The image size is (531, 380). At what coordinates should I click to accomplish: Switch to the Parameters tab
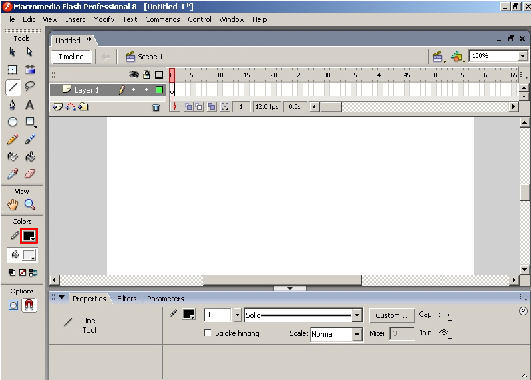(165, 299)
